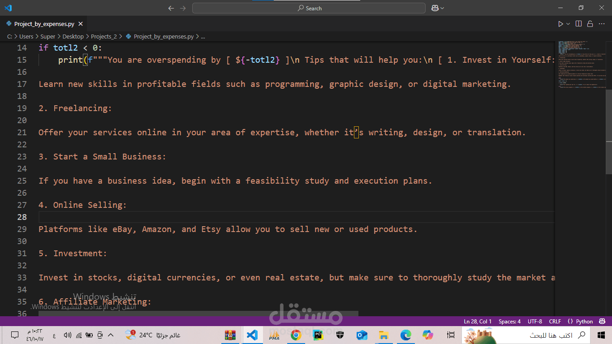This screenshot has height=344, width=612.
Task: Click Ln 28, Col 1 in status bar
Action: pos(478,321)
